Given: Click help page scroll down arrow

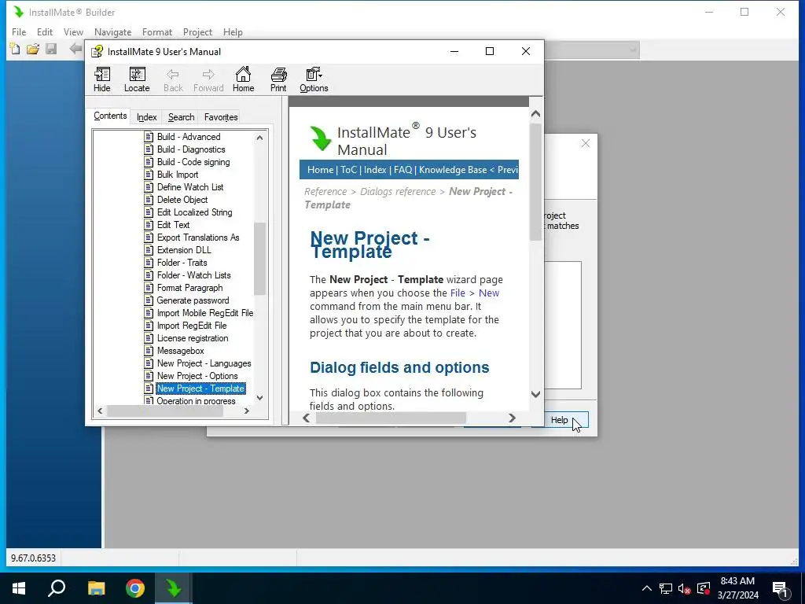Looking at the screenshot, I should [535, 394].
